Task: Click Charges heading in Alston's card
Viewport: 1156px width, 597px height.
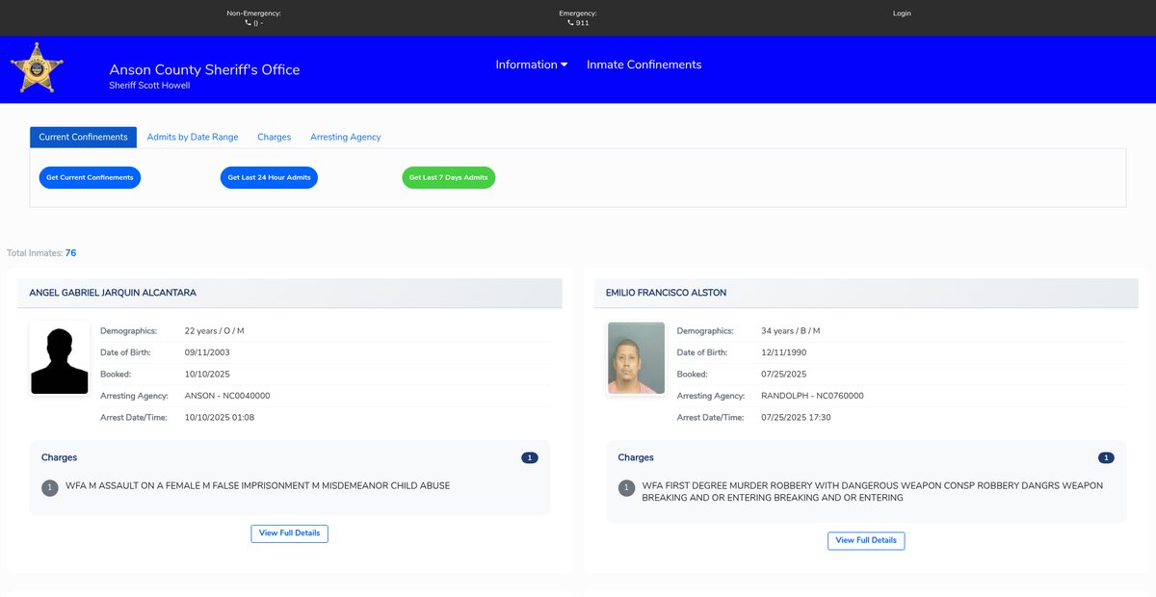Action: pos(636,458)
